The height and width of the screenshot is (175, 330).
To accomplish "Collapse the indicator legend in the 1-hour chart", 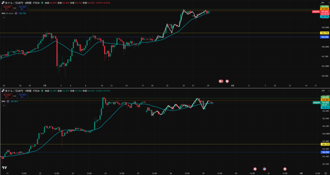I will coord(4,105).
